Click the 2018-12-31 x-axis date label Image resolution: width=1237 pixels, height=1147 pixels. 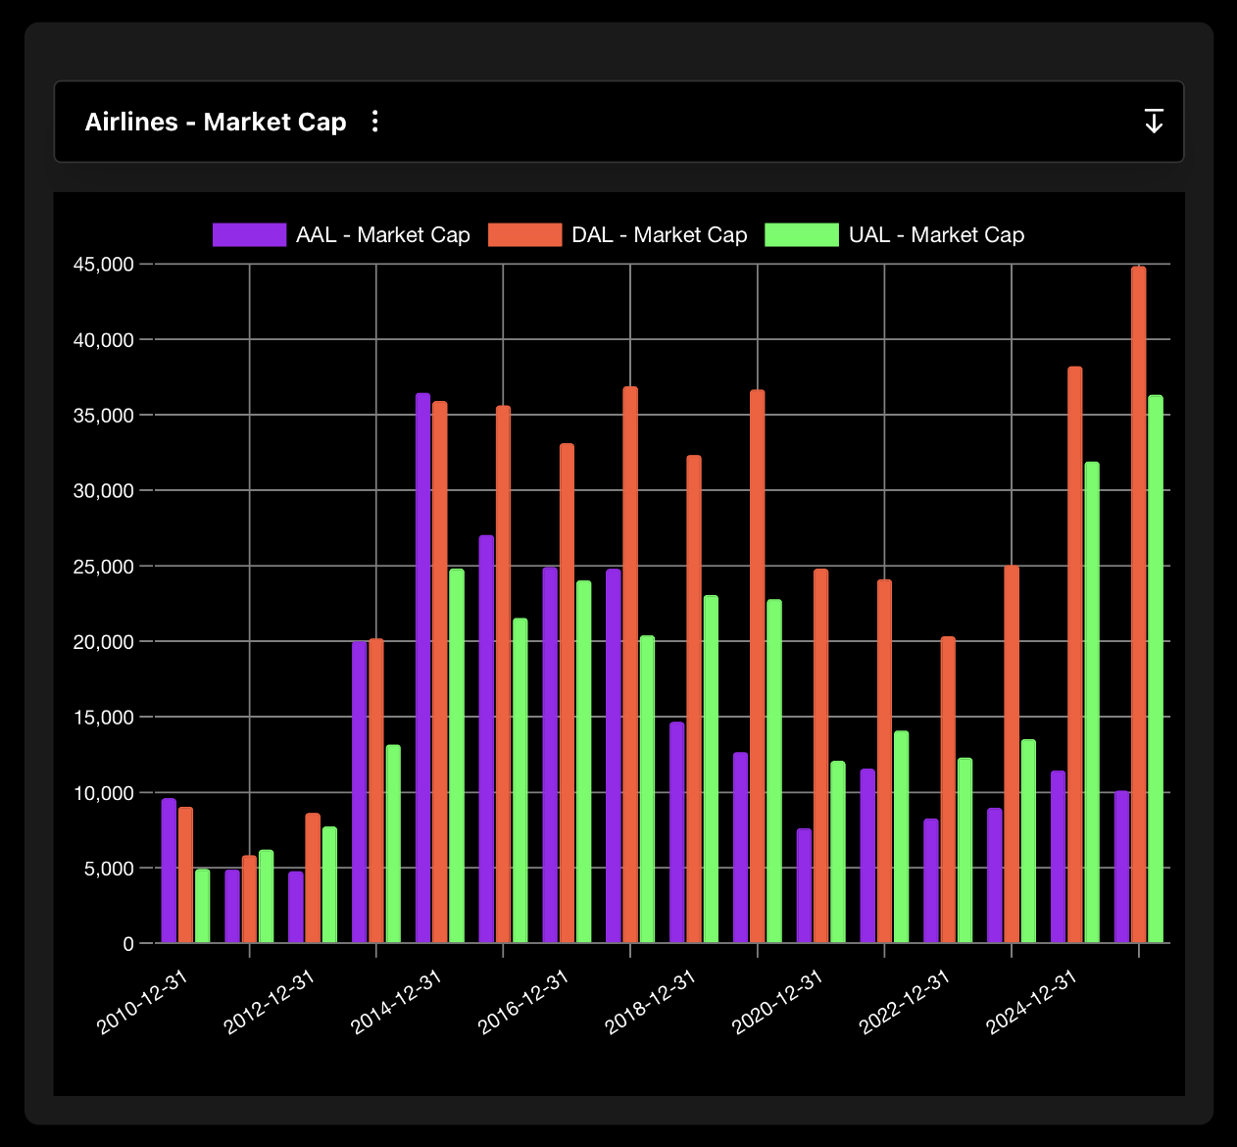650,1002
